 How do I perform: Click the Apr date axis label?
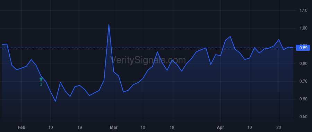click(x=220, y=127)
